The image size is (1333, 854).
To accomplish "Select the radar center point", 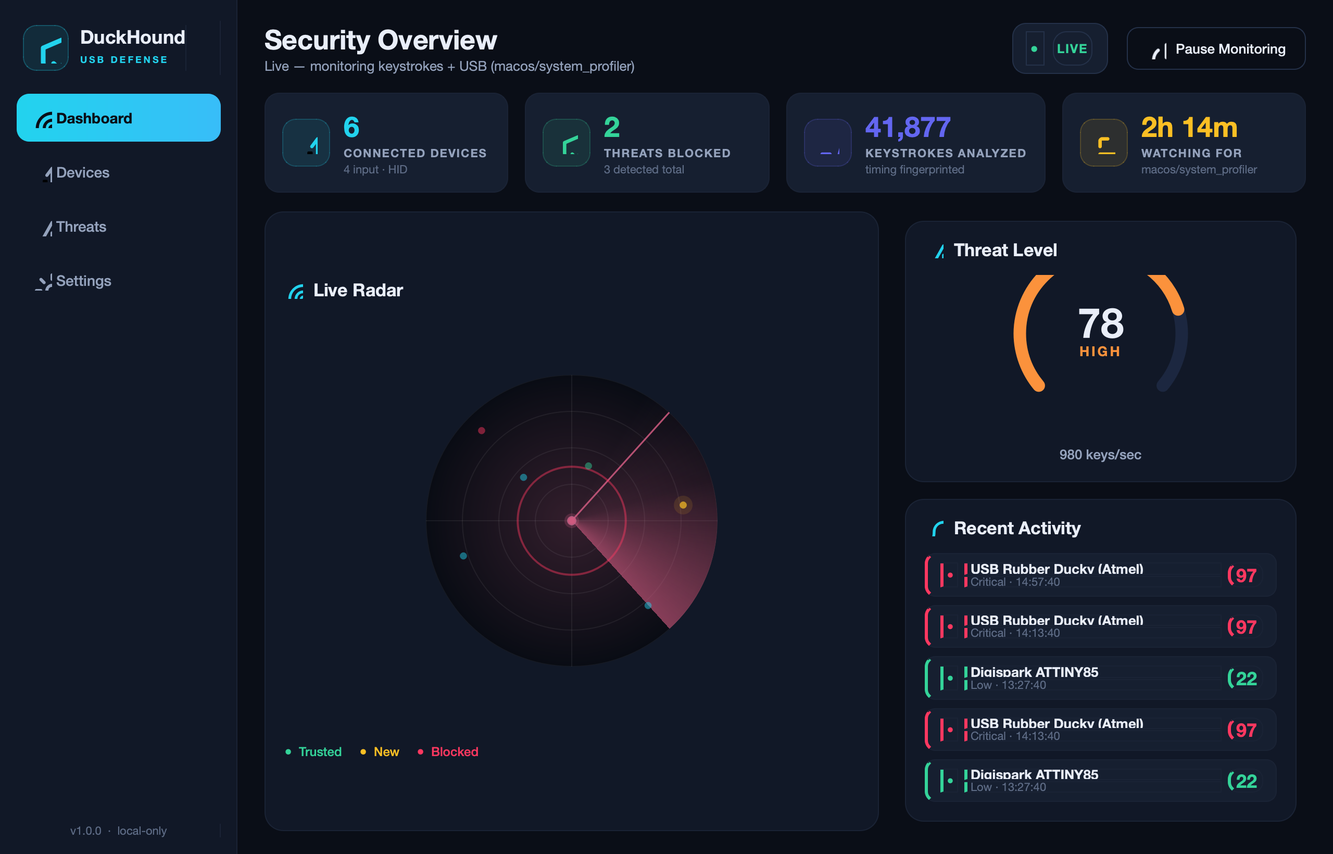I will tap(572, 521).
